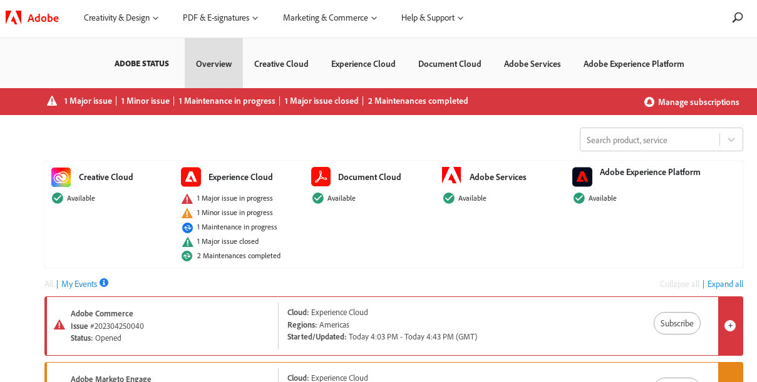The width and height of the screenshot is (757, 382).
Task: Click 1 Major issue in banner
Action: [x=88, y=101]
